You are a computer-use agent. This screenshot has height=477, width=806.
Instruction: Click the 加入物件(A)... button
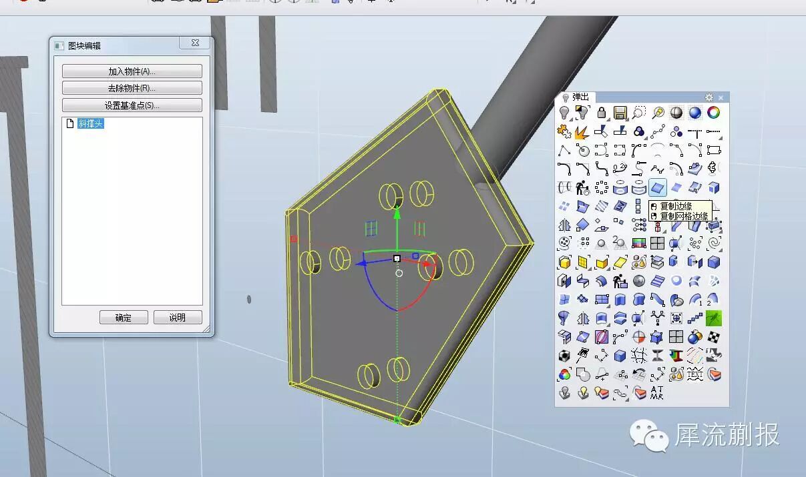point(132,71)
